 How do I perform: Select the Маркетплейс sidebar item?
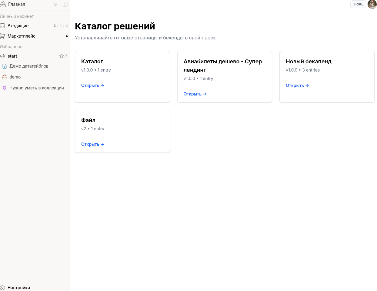[x=22, y=36]
